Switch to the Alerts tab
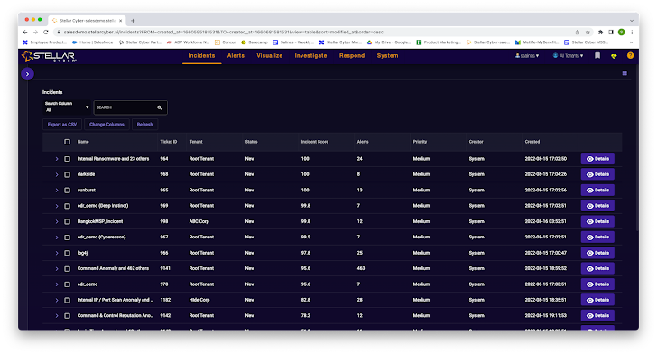The height and width of the screenshot is (354, 657). tap(236, 56)
